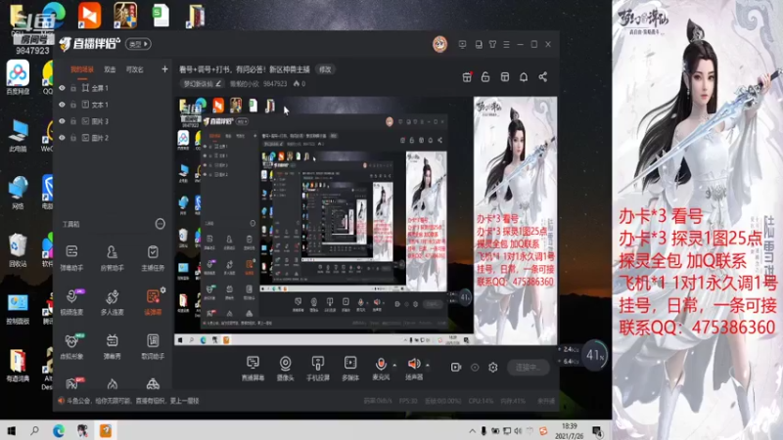Image resolution: width=783 pixels, height=440 pixels.
Task: Click 修改 to edit stream title
Action: pos(325,69)
